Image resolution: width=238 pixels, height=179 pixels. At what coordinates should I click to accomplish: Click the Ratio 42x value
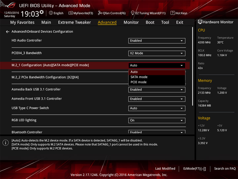point(200,68)
